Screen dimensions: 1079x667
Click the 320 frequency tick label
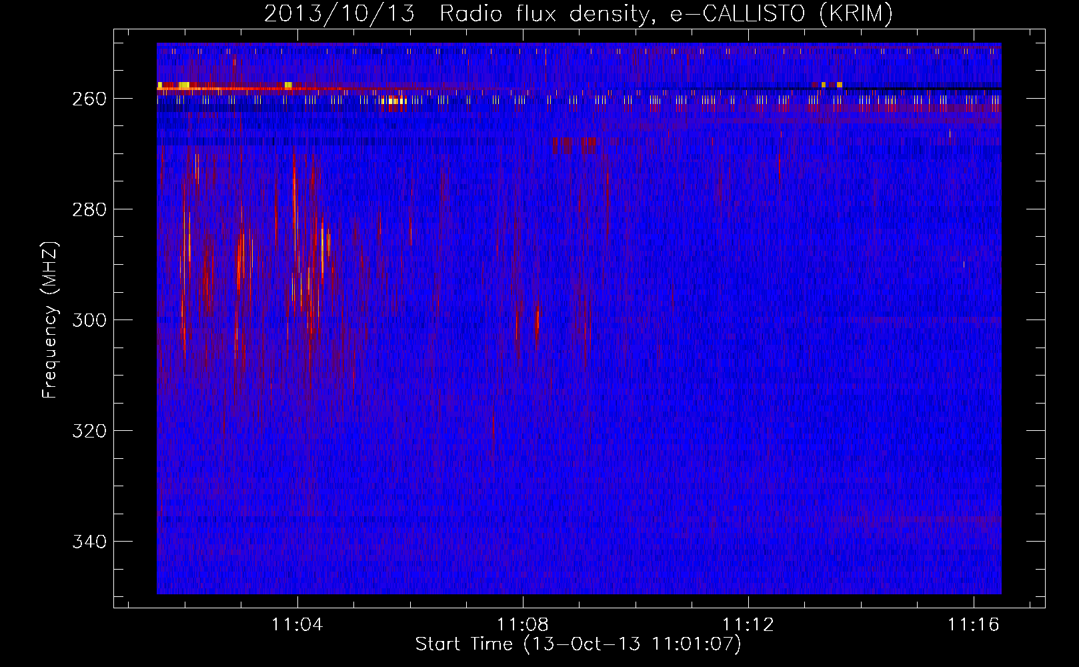(89, 431)
